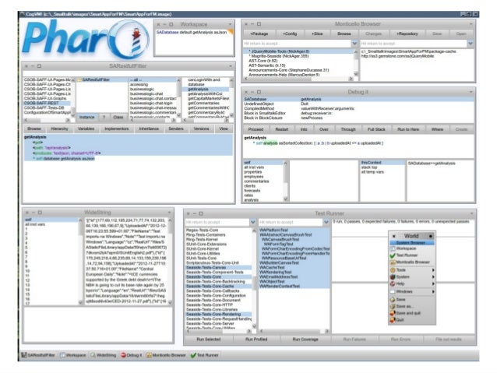Open the Monticello Browser window menu arrow
The height and width of the screenshot is (373, 497).
(x=471, y=24)
